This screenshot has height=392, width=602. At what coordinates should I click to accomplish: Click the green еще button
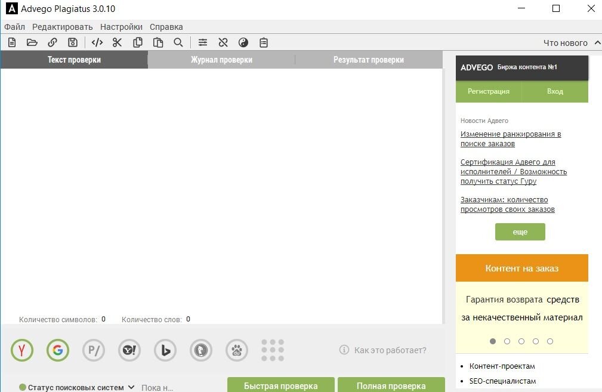(x=520, y=232)
